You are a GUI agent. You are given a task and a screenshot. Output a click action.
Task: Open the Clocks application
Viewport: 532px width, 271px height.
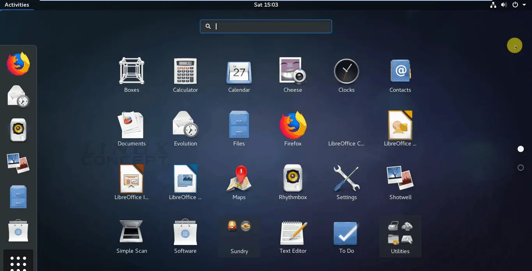[x=347, y=75]
